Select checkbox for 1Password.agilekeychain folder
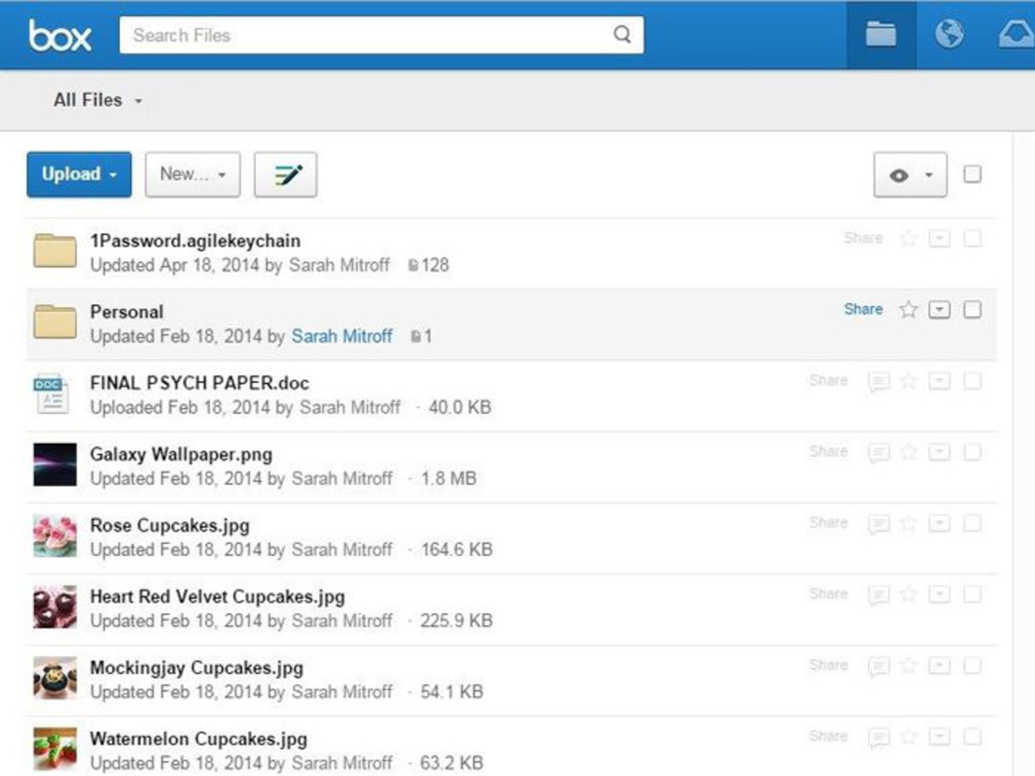 pos(972,238)
